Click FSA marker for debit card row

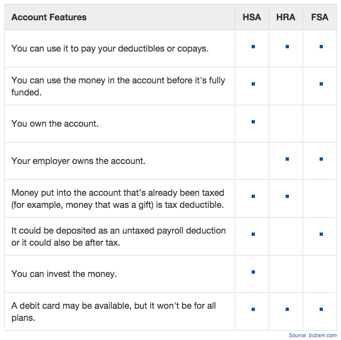coord(321,309)
